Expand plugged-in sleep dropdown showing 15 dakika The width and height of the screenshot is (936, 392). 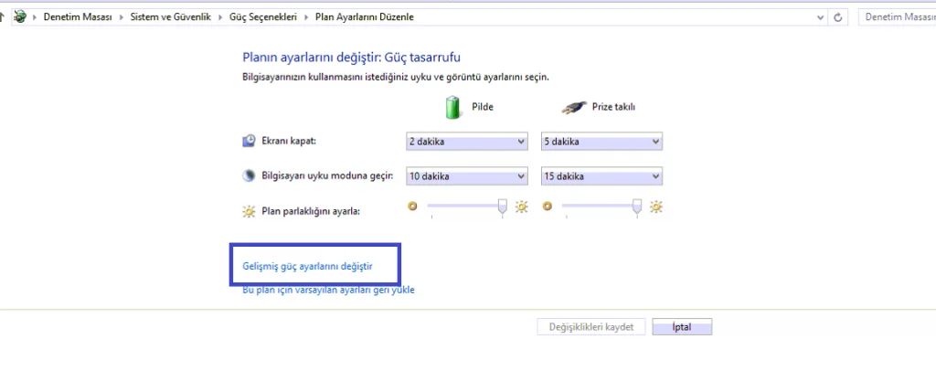click(601, 176)
